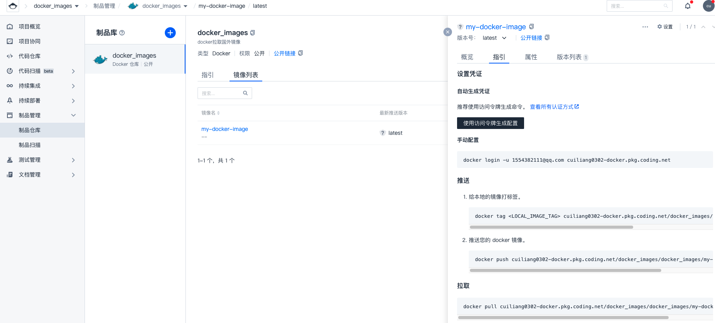Focus the top bar search field
The height and width of the screenshot is (323, 715).
point(639,6)
